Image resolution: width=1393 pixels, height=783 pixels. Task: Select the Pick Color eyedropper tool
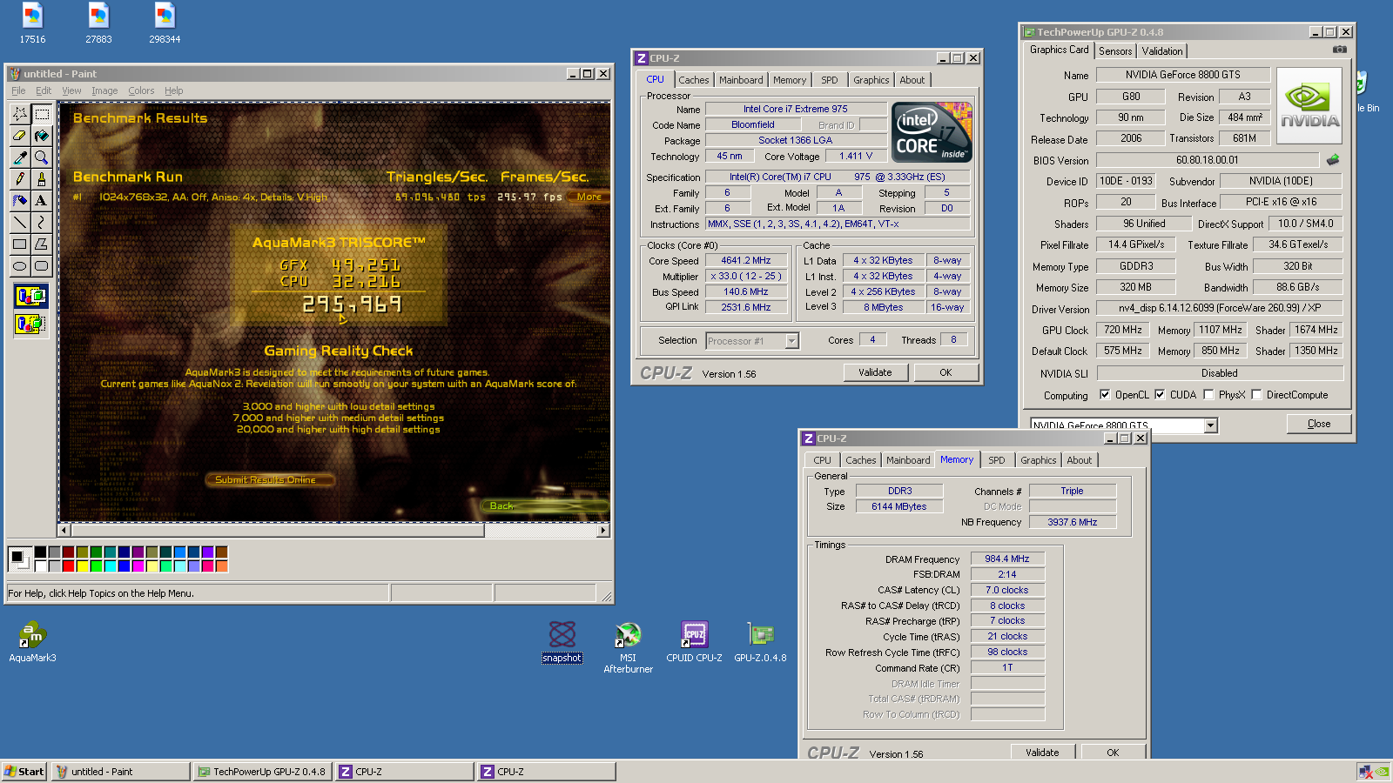(20, 157)
